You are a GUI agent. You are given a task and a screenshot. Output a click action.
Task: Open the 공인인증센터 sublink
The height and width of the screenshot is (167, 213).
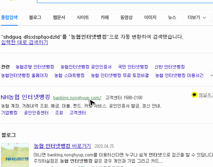[36, 113]
